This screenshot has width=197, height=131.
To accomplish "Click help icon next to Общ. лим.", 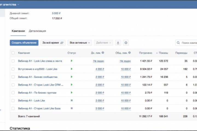I will pos(129,53).
